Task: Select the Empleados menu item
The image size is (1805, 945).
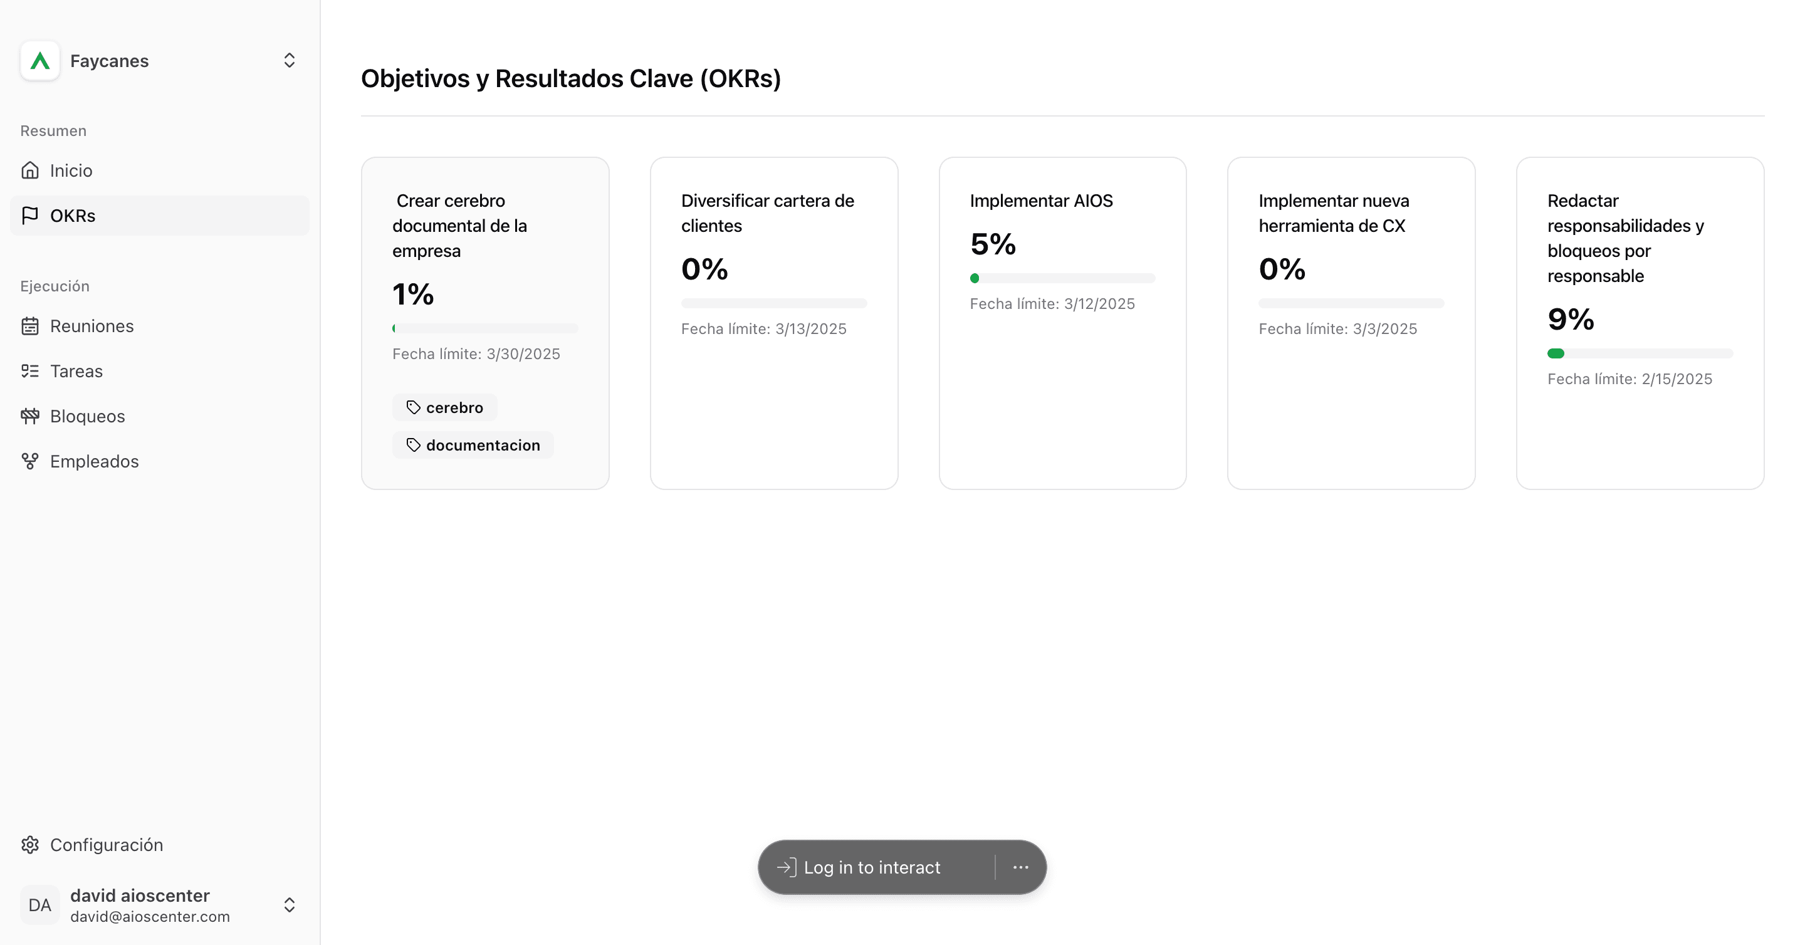Action: [160, 461]
